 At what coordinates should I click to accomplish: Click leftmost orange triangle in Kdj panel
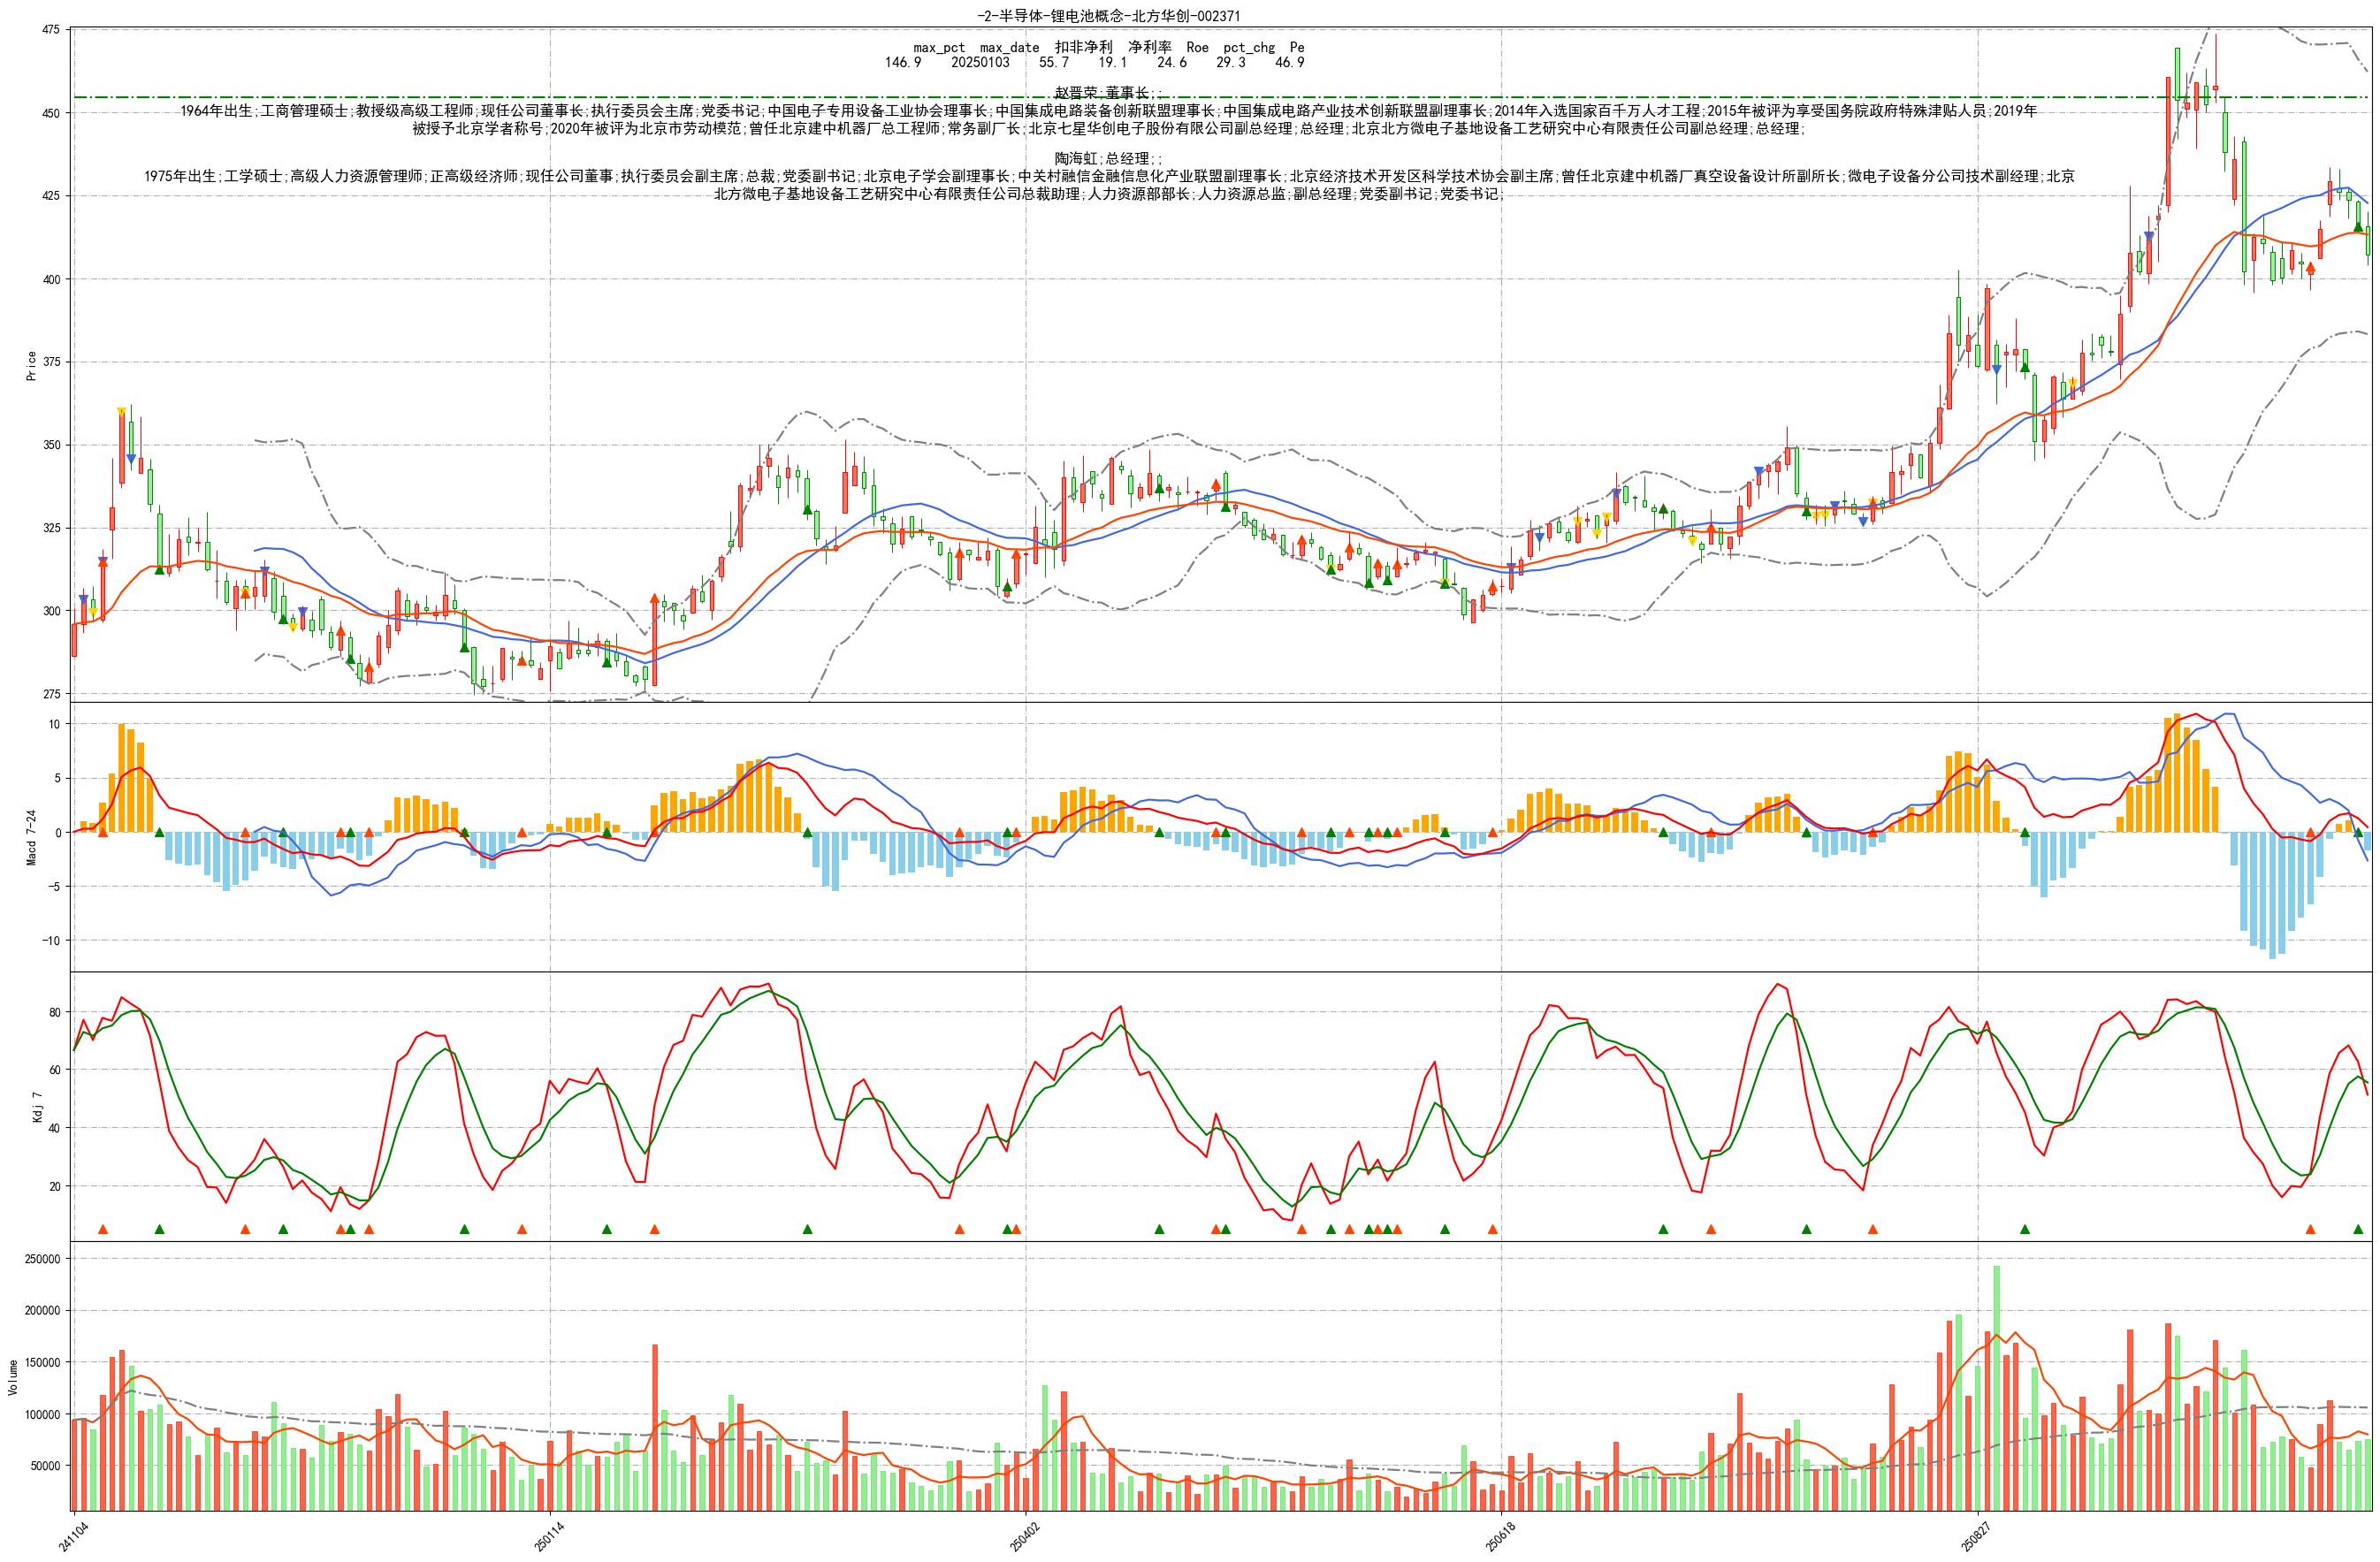point(102,1229)
